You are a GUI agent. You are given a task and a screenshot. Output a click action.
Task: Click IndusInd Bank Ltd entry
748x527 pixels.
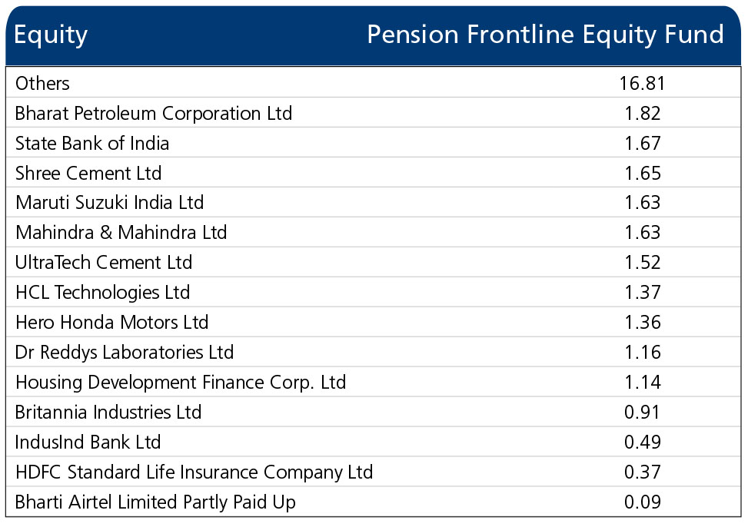pos(88,442)
